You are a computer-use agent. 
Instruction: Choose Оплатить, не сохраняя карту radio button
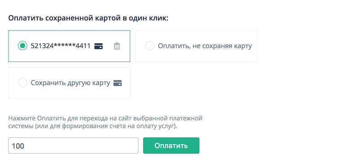(149, 46)
